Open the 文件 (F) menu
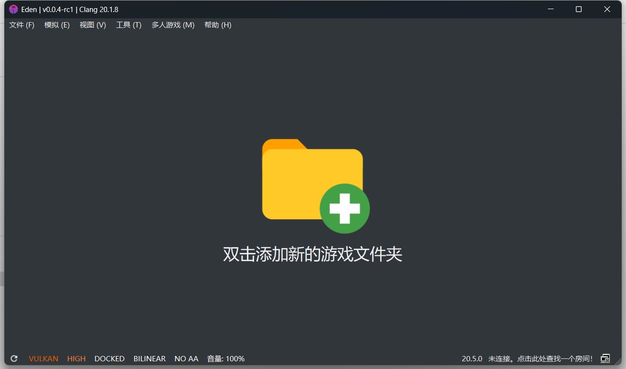 pos(22,25)
